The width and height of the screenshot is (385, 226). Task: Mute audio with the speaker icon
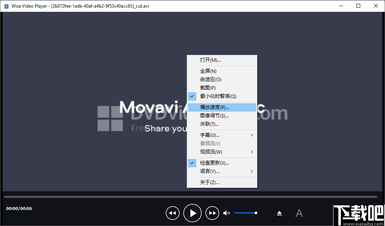coord(226,213)
